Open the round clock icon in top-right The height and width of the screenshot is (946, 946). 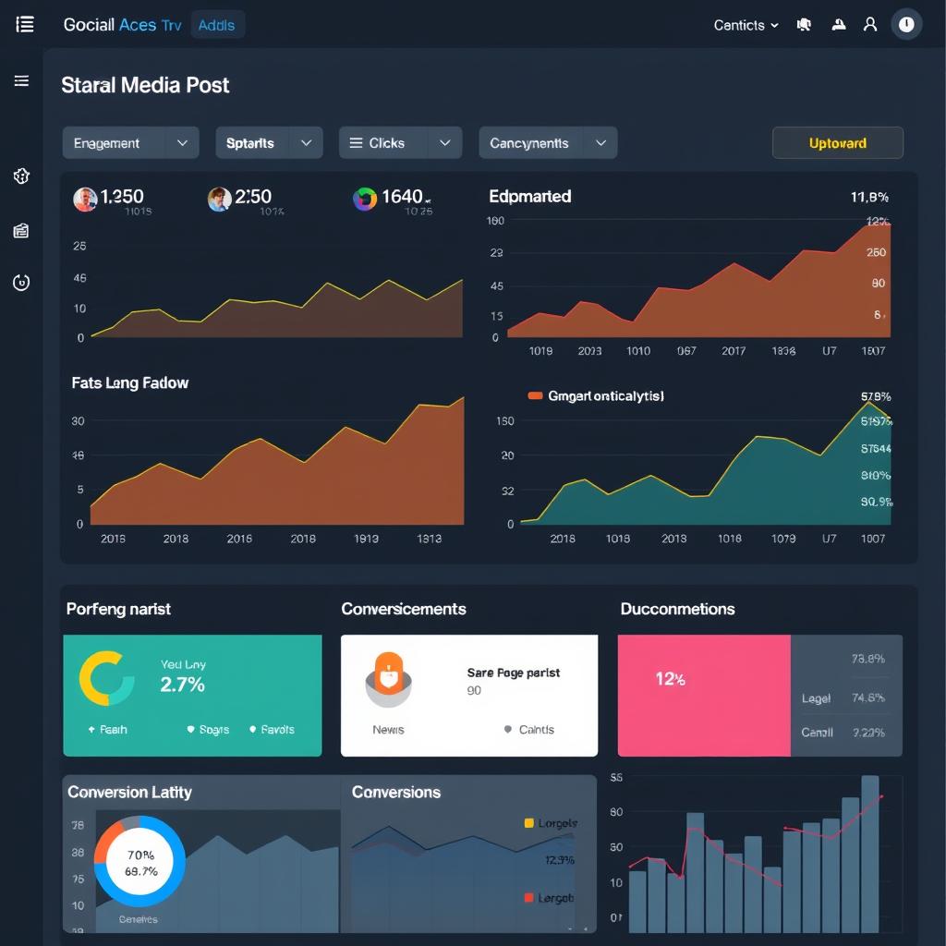pyautogui.click(x=906, y=25)
